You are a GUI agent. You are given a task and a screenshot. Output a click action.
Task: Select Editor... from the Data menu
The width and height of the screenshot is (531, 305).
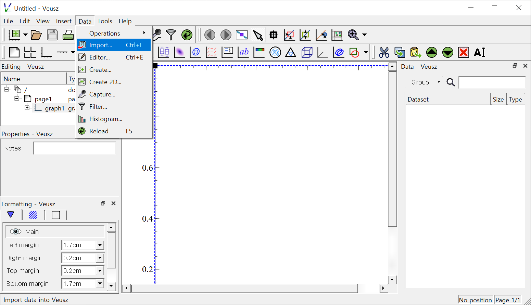tap(114, 57)
